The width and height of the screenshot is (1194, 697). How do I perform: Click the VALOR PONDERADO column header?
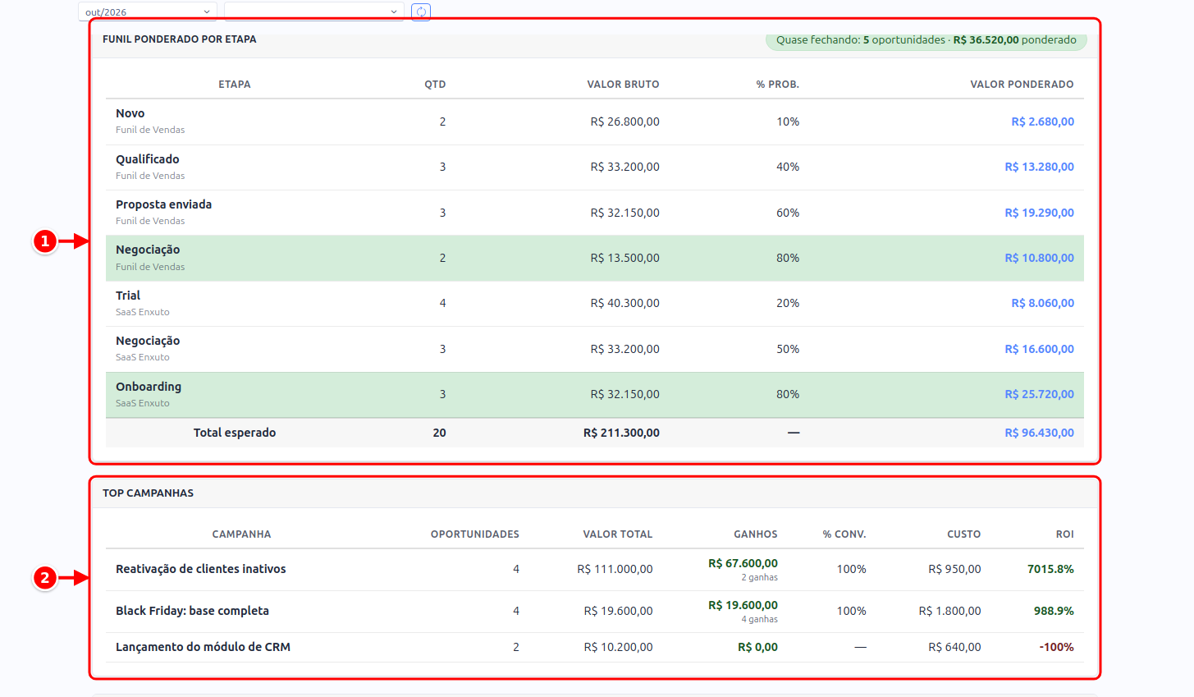pos(1022,85)
